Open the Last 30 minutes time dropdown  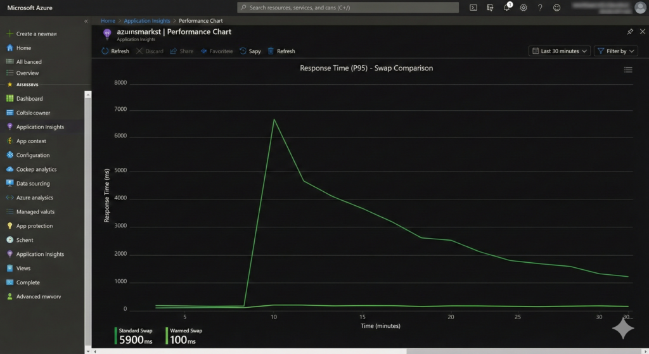pyautogui.click(x=559, y=51)
